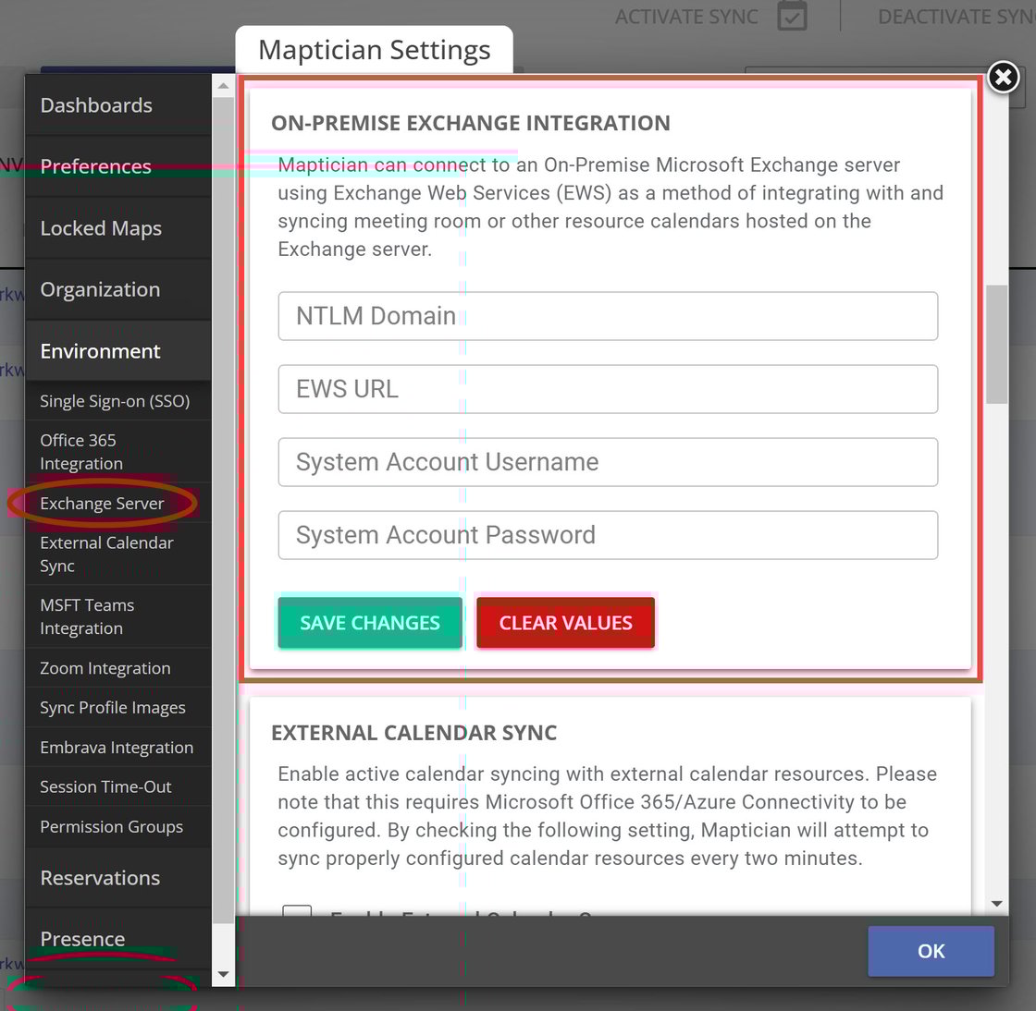
Task: Toggle the external calendar sync checkbox
Action: (x=297, y=911)
